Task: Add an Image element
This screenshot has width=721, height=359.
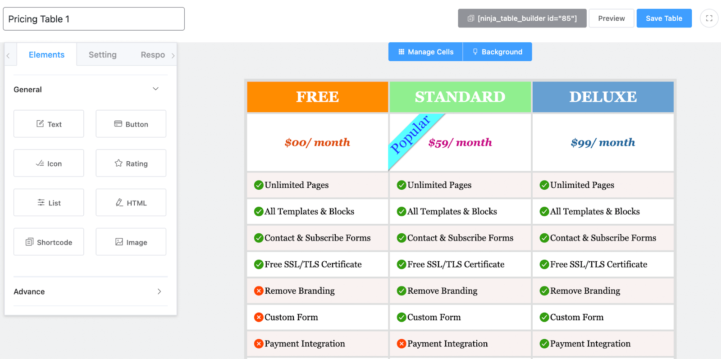Action: (x=131, y=242)
